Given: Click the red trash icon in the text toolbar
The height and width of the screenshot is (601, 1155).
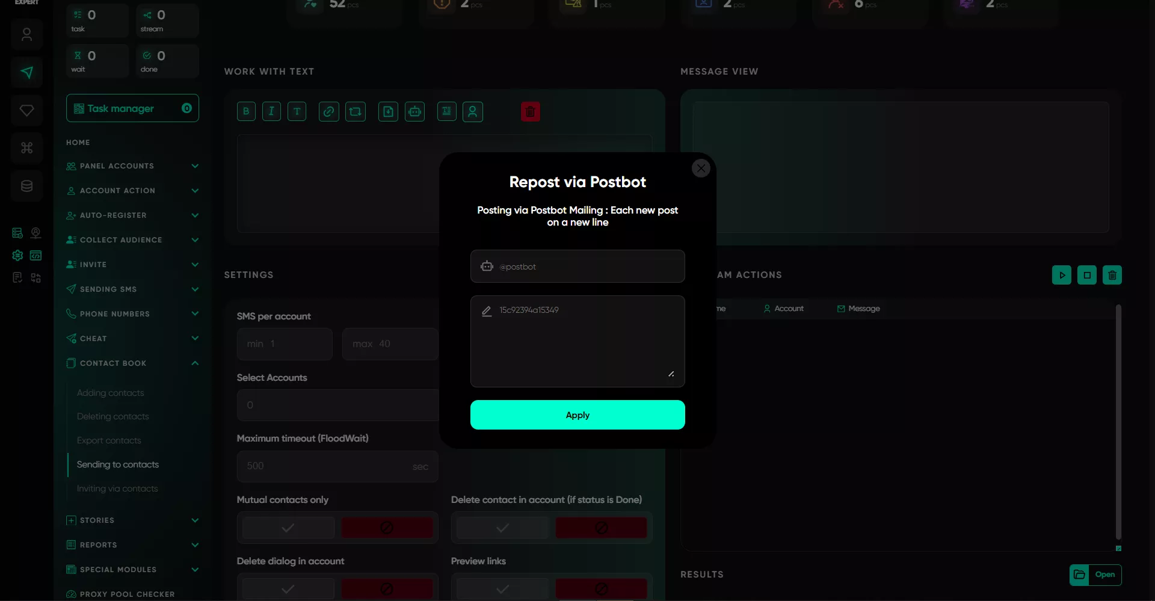Looking at the screenshot, I should click(x=530, y=111).
